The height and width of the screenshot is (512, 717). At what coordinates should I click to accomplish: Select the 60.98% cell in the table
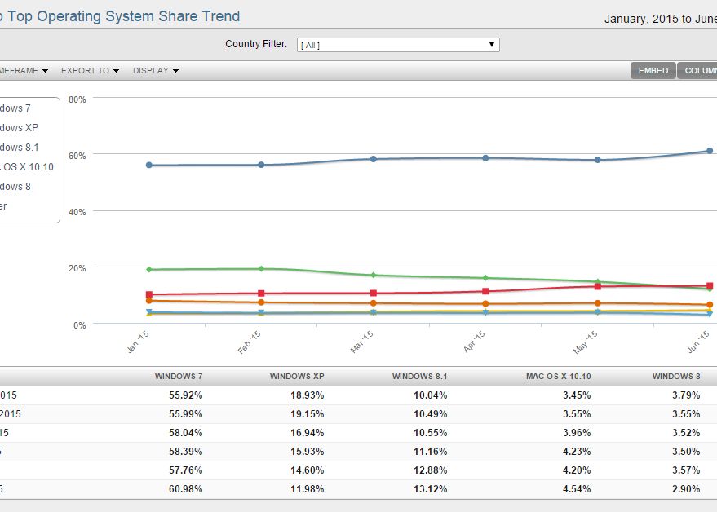point(184,489)
